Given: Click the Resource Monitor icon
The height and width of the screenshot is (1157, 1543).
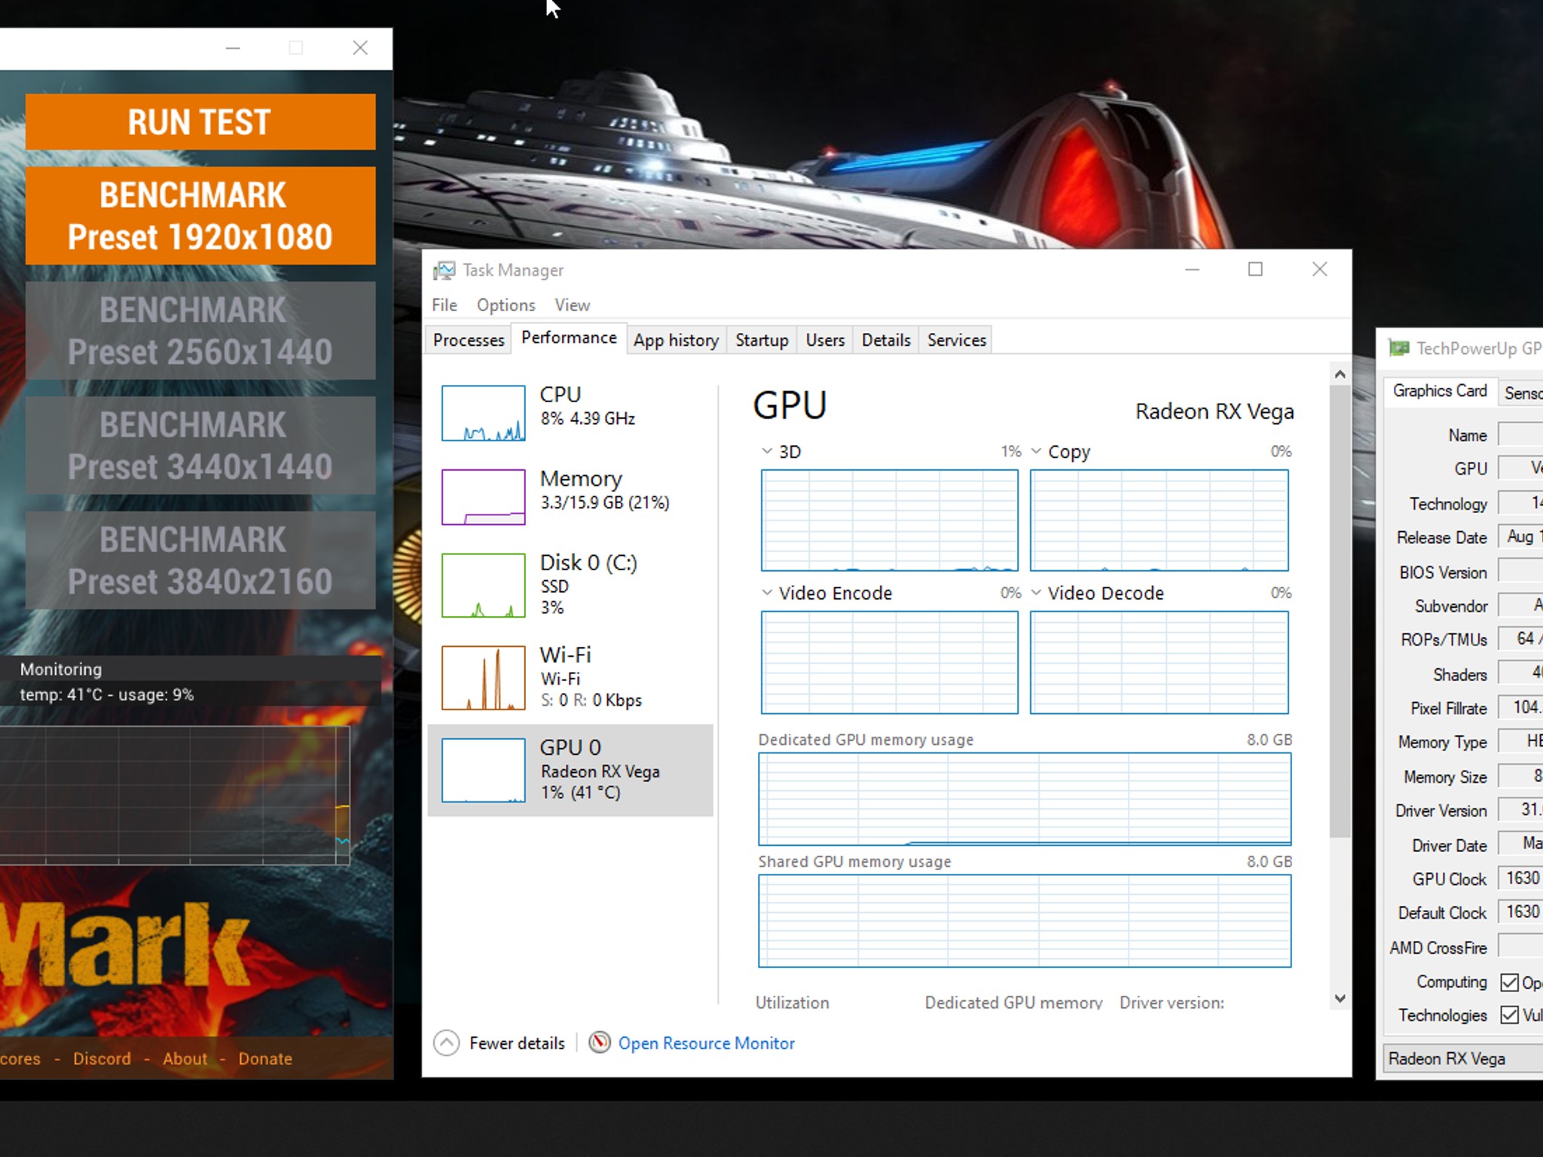Looking at the screenshot, I should (x=599, y=1043).
